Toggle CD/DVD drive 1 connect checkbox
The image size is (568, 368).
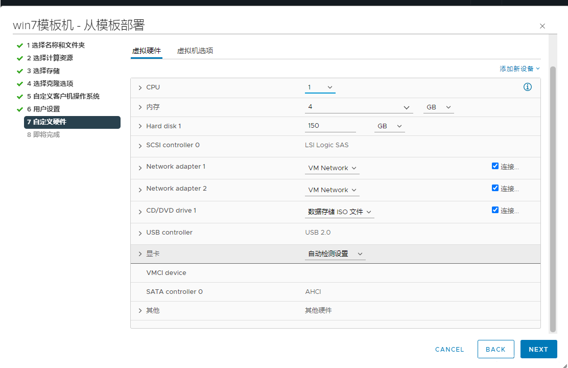pos(495,210)
